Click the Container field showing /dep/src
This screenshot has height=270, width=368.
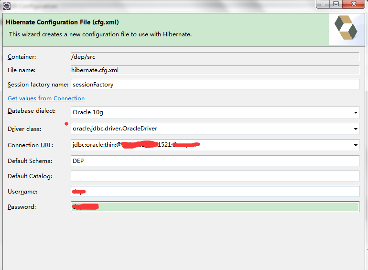point(215,57)
